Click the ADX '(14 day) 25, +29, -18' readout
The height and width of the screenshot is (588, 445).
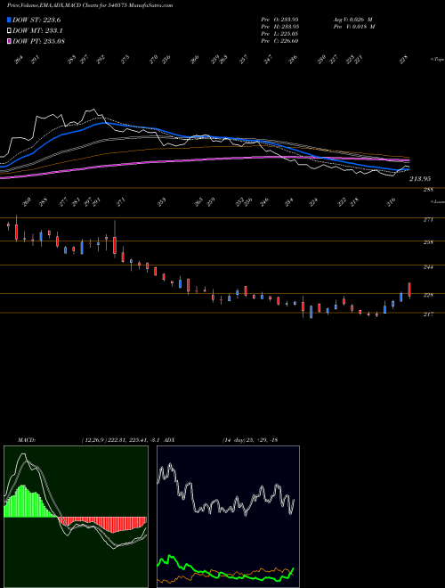click(250, 440)
